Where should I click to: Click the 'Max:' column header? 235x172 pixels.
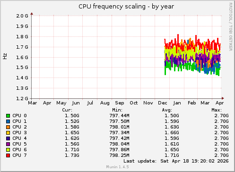point(217,110)
